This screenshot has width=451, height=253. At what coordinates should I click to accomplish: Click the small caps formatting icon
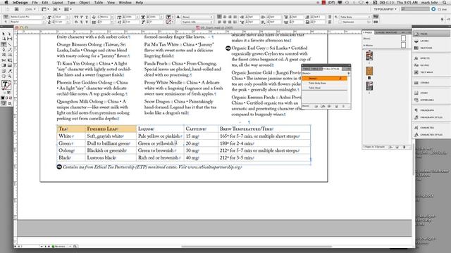pyautogui.click(x=76, y=22)
